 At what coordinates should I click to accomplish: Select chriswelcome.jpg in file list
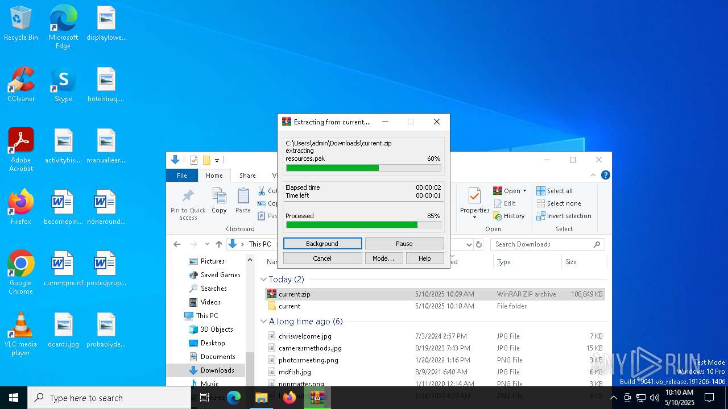(435, 336)
